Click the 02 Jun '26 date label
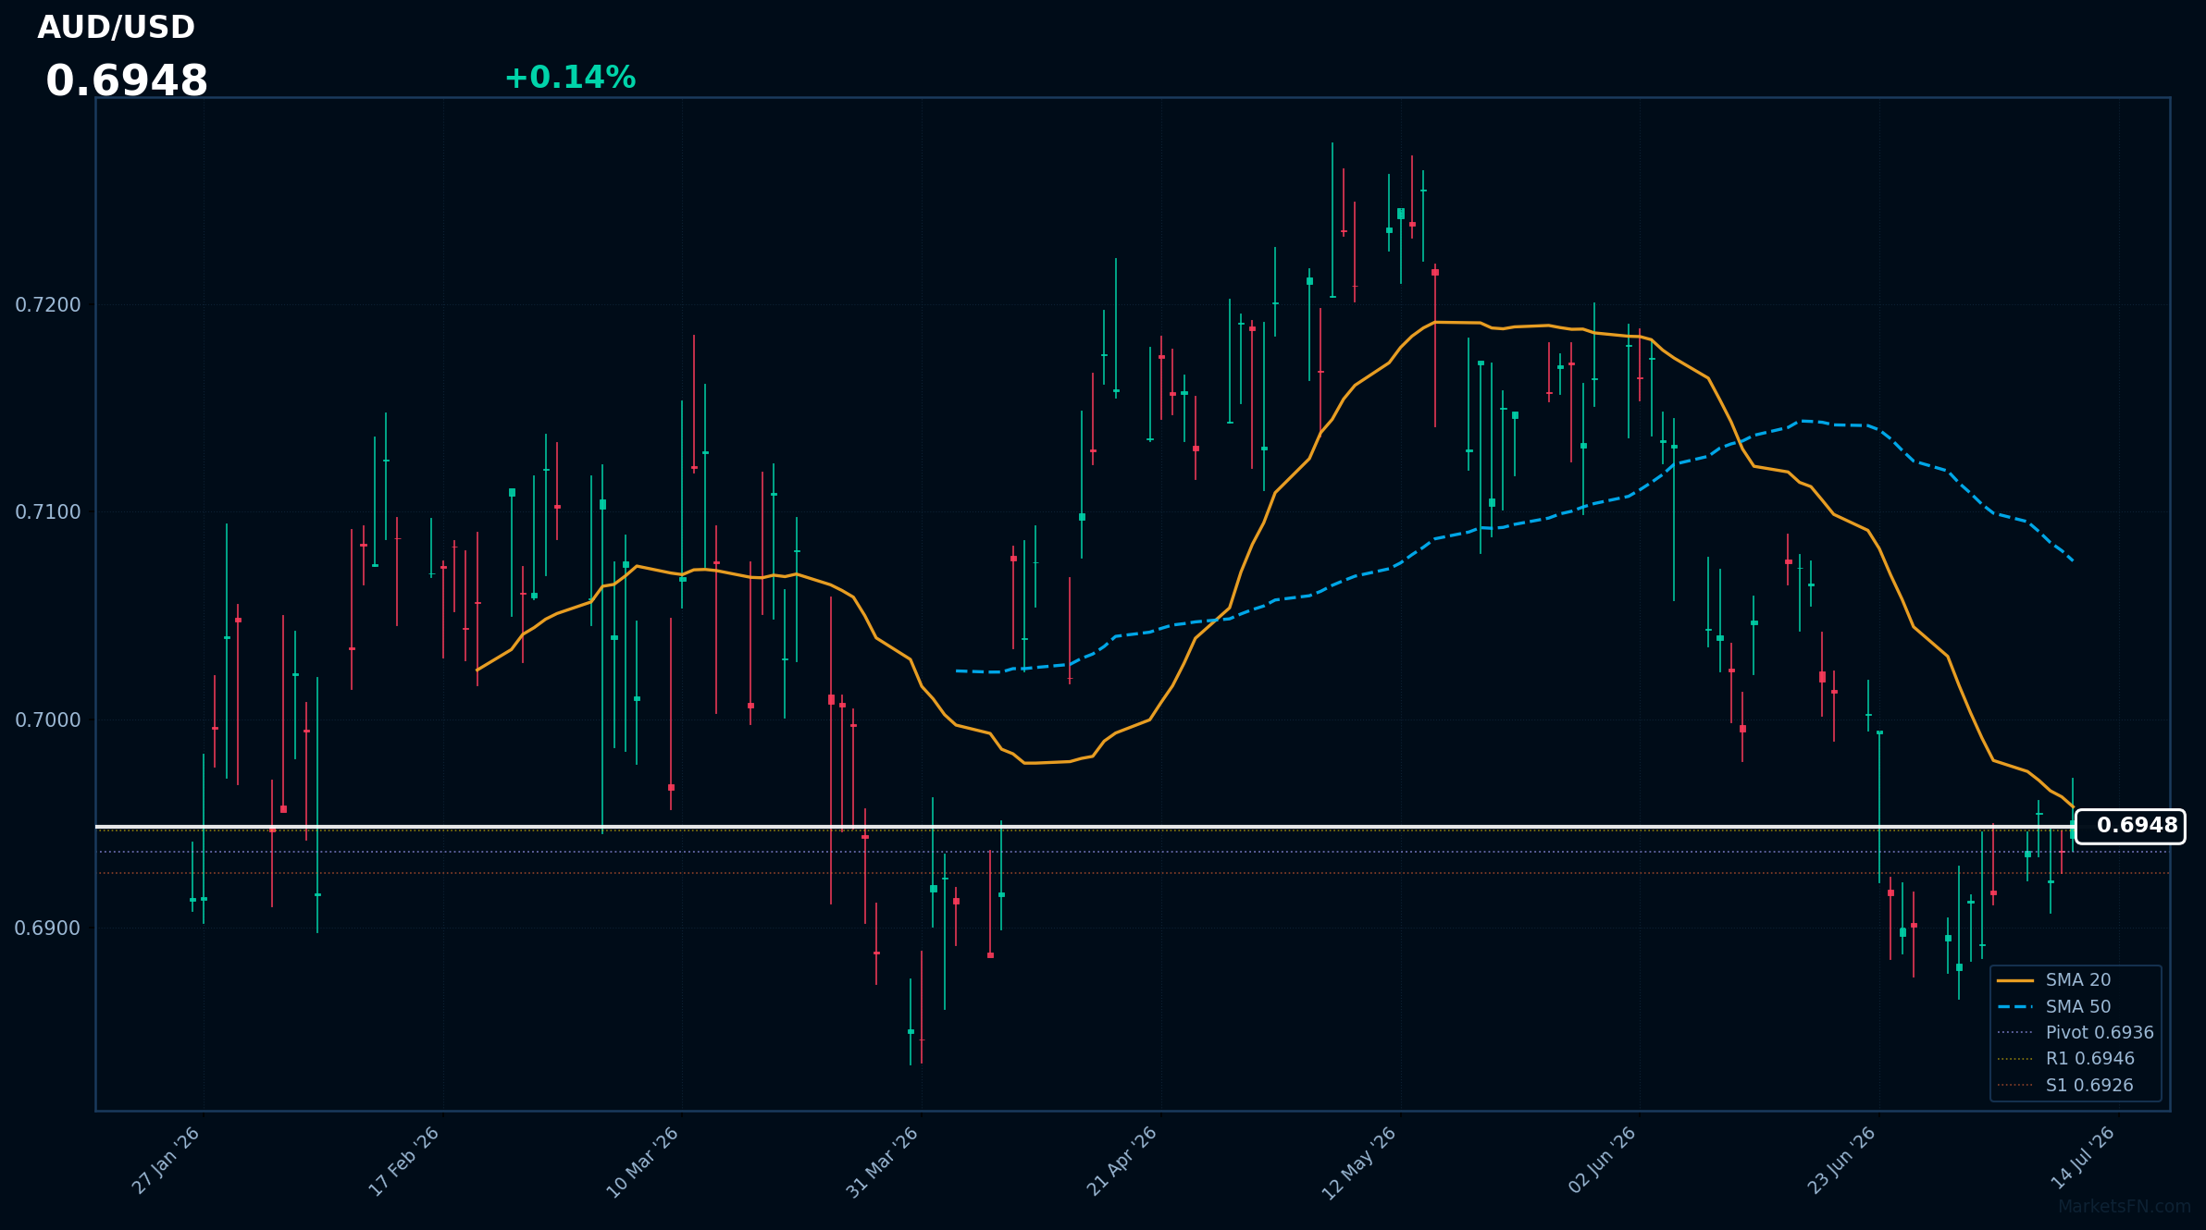This screenshot has height=1230, width=2206. [x=1603, y=1160]
